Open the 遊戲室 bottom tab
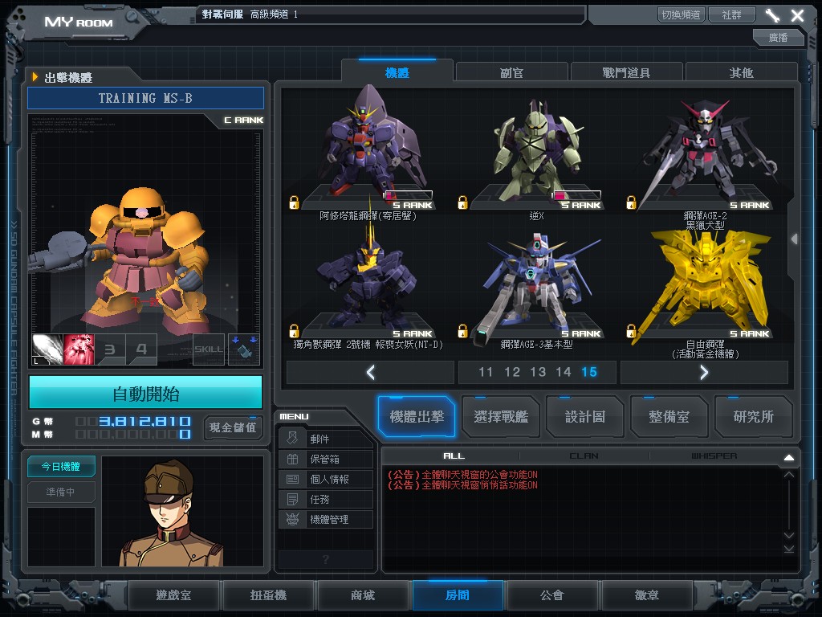 (x=173, y=595)
